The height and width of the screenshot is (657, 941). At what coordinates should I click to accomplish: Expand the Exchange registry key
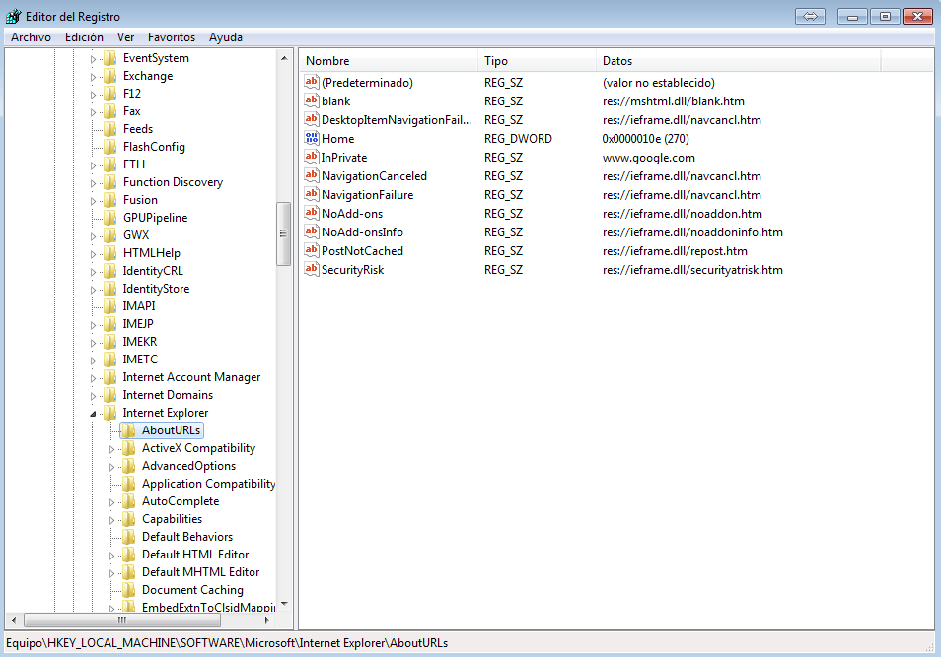tap(93, 77)
